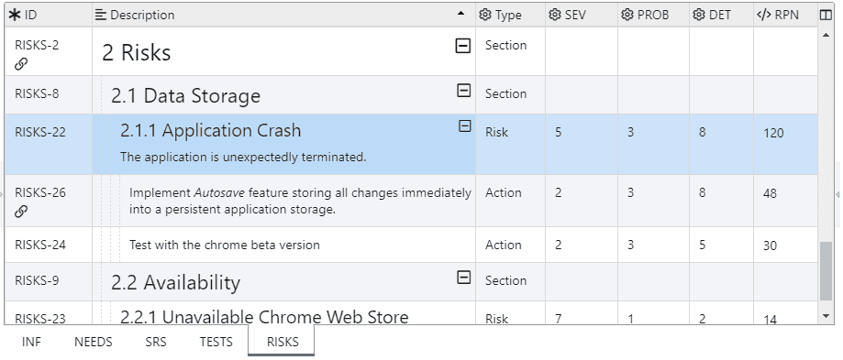Select the RISKS-2 ID cell
This screenshot has width=843, height=360.
tap(49, 51)
